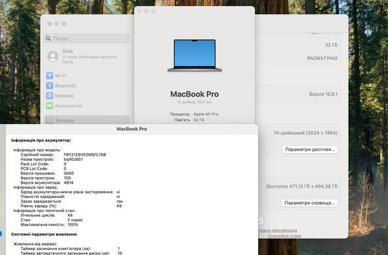This screenshot has width=388, height=255.
Task: Click Зараз заряджається value так
Action: pos(119,201)
